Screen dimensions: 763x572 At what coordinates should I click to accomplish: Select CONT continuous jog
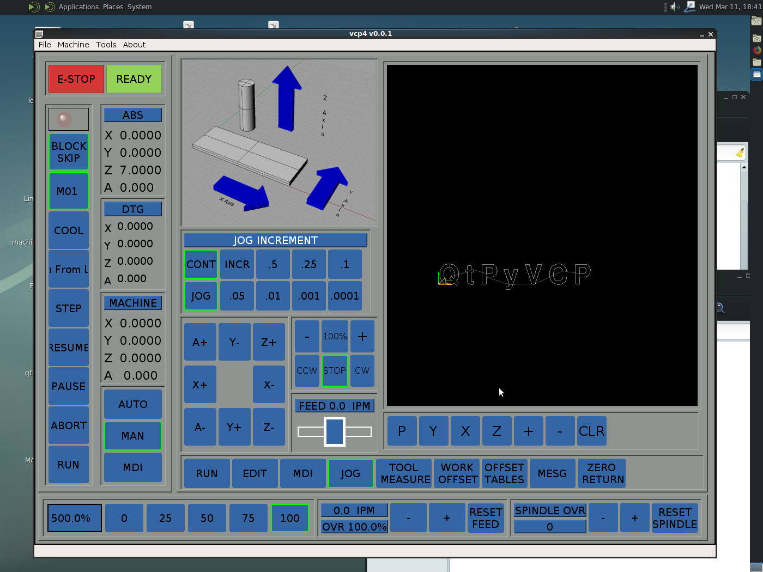(x=201, y=264)
